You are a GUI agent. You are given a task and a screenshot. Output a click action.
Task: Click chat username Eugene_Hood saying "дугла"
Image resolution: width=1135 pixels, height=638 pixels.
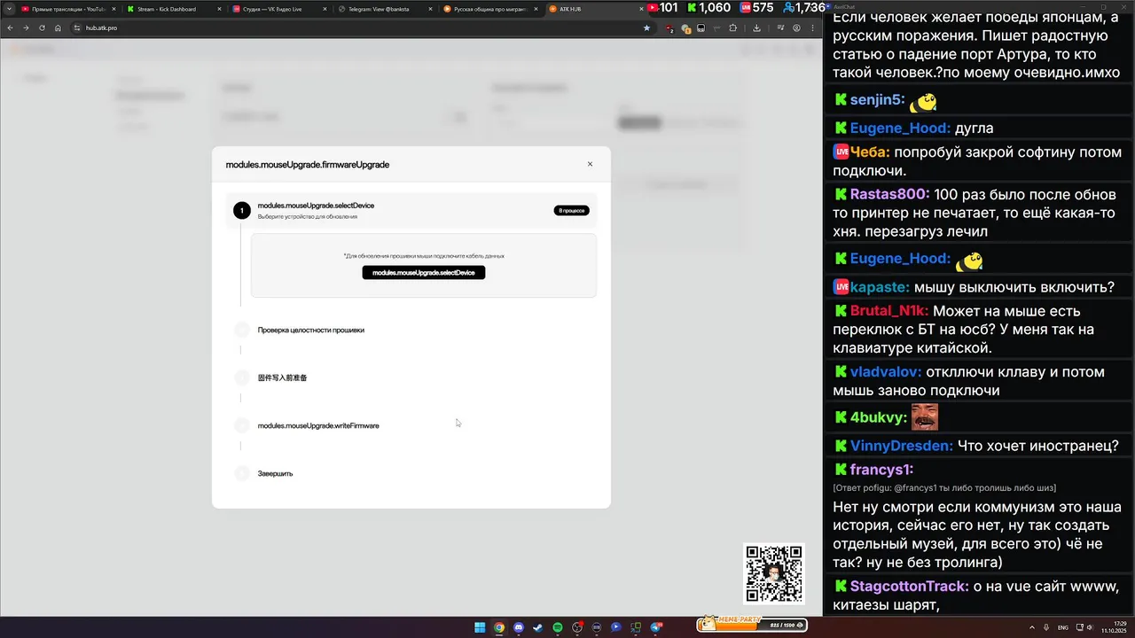[x=900, y=128]
